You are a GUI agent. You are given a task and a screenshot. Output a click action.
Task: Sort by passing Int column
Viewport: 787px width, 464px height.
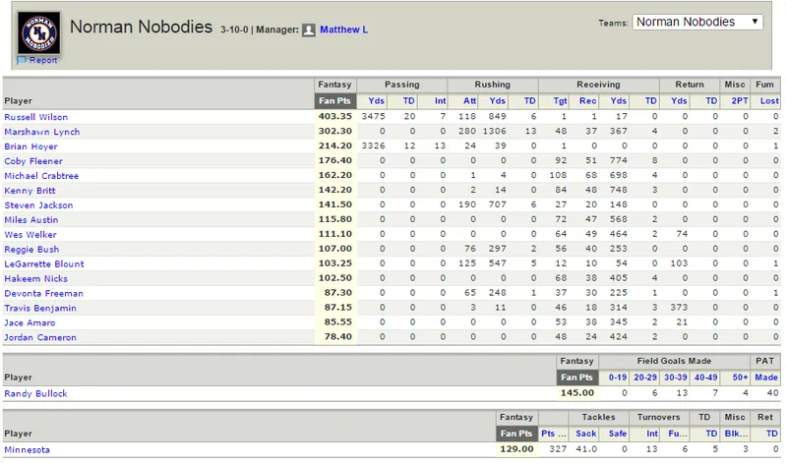pyautogui.click(x=440, y=101)
